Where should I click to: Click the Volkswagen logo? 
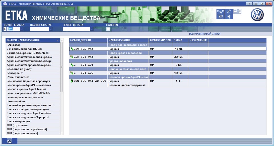click(257, 15)
